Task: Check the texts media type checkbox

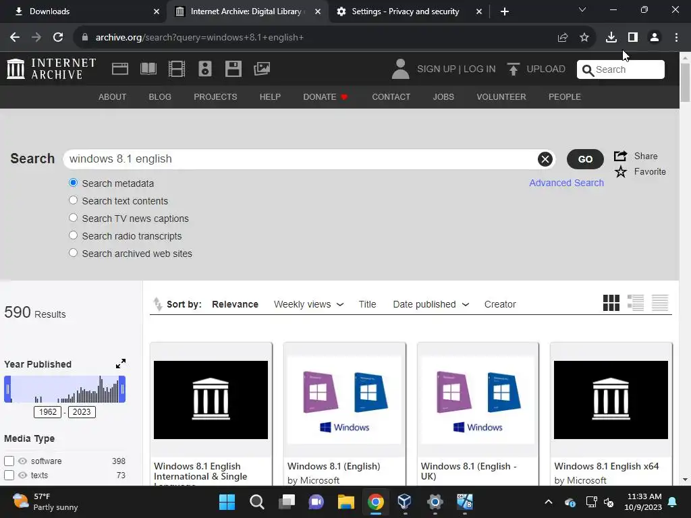Action: pos(9,476)
